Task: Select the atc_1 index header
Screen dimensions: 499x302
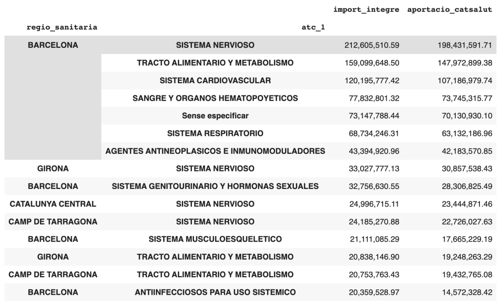Action: coord(313,27)
